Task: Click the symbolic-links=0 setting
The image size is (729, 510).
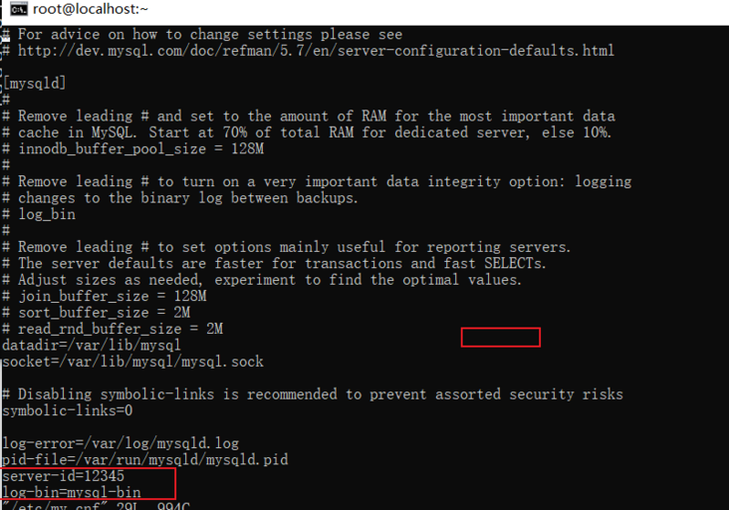Action: (x=68, y=410)
